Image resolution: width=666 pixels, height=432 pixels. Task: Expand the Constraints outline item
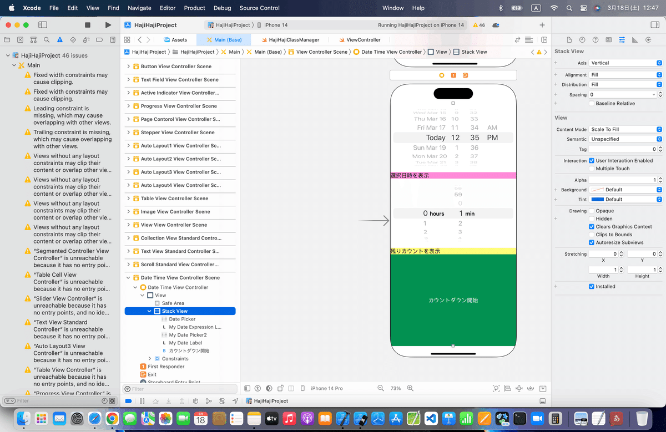point(150,359)
